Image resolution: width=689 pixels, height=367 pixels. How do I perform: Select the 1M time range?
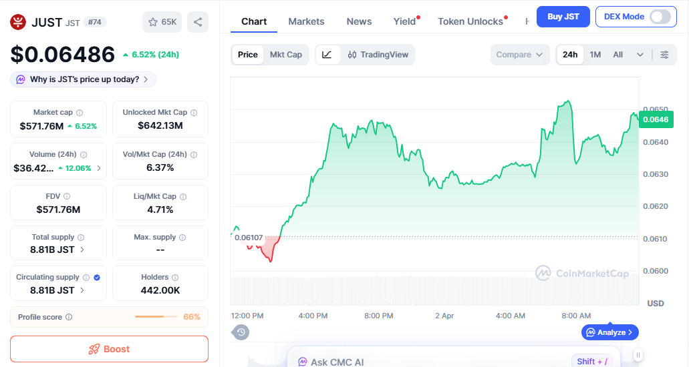click(595, 55)
